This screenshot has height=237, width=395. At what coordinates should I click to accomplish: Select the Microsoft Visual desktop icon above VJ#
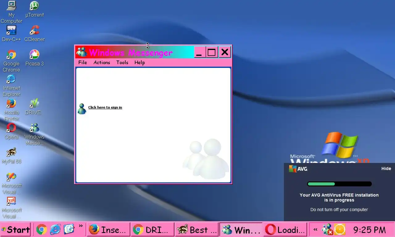coord(11,183)
